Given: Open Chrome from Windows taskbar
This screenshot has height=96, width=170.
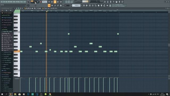Looking at the screenshot, I should point(50,94).
